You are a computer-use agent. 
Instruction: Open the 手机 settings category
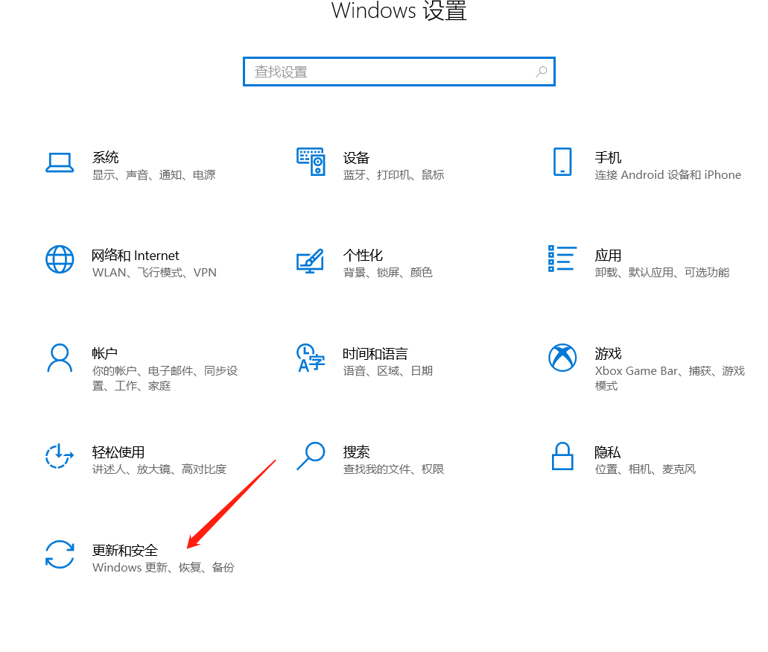(608, 158)
